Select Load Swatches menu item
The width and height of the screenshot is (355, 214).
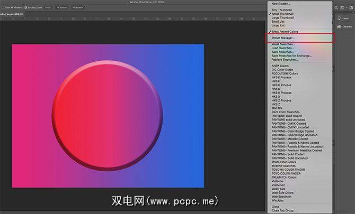coord(282,48)
